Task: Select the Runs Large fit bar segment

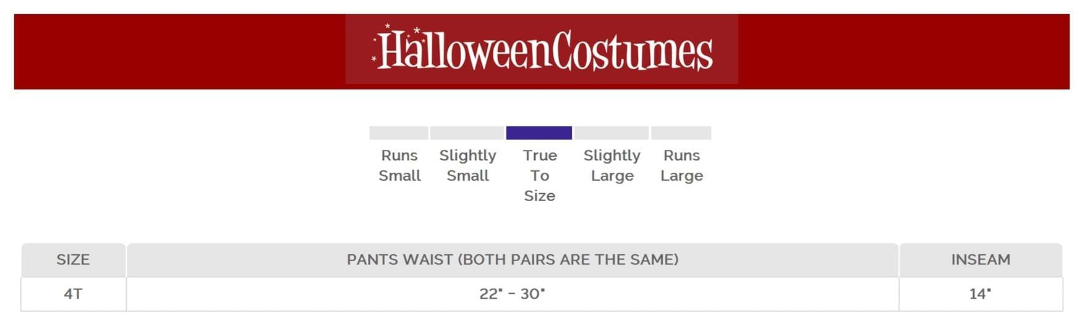Action: click(681, 133)
